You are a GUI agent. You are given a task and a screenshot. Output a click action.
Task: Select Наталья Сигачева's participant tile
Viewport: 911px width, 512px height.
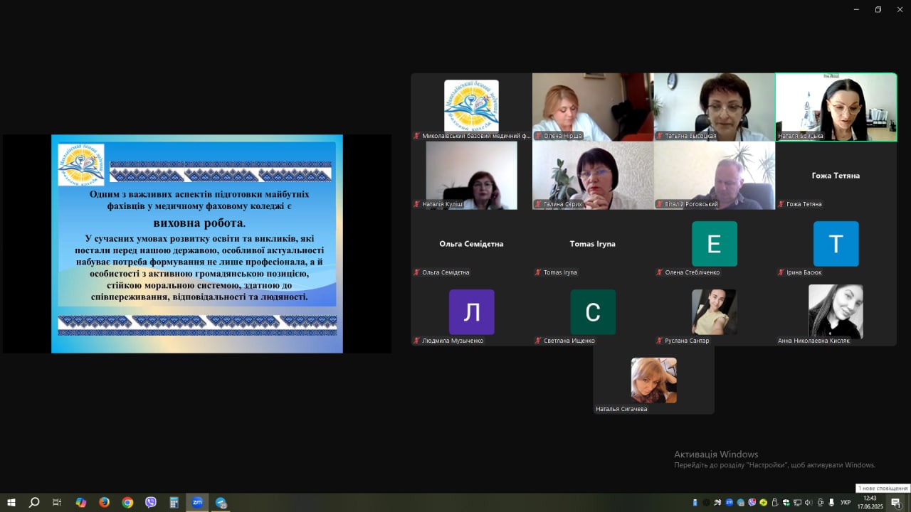point(653,380)
